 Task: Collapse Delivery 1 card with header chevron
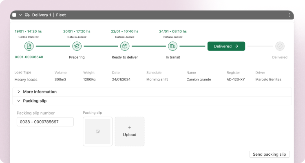pyautogui.click(x=20, y=15)
